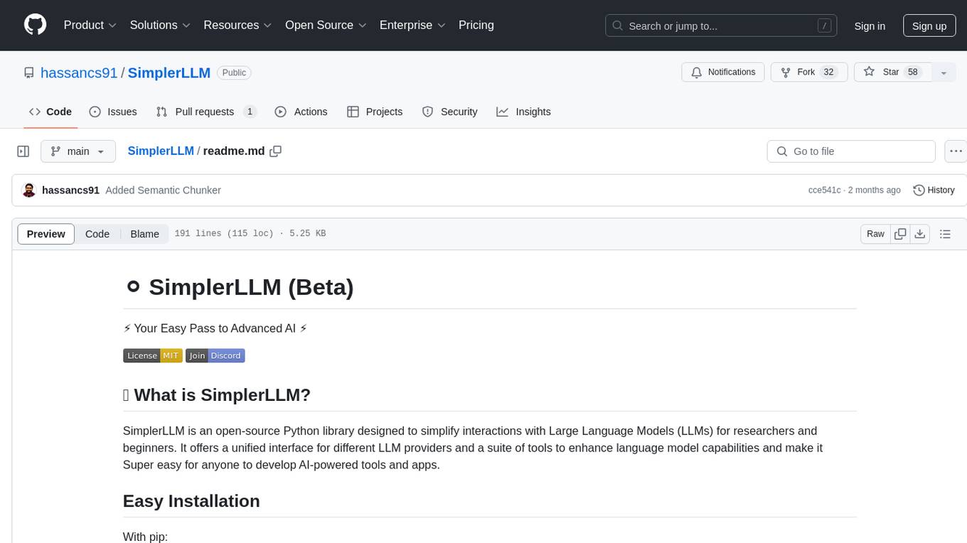Open the GitHub homepage logo

point(35,25)
